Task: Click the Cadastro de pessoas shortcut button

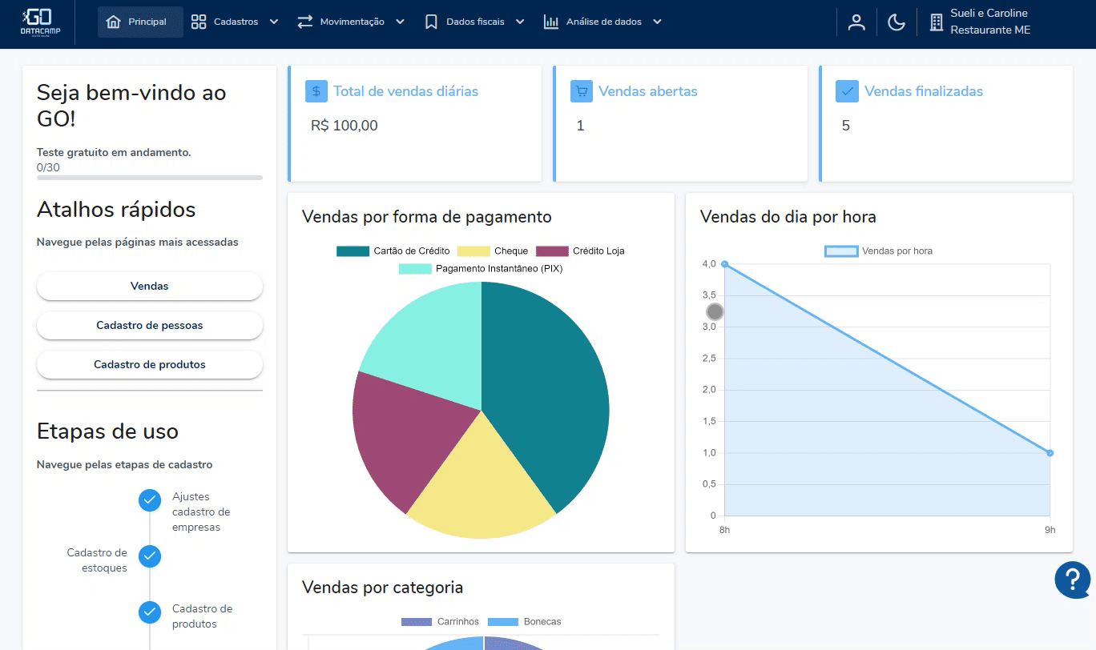Action: [150, 325]
